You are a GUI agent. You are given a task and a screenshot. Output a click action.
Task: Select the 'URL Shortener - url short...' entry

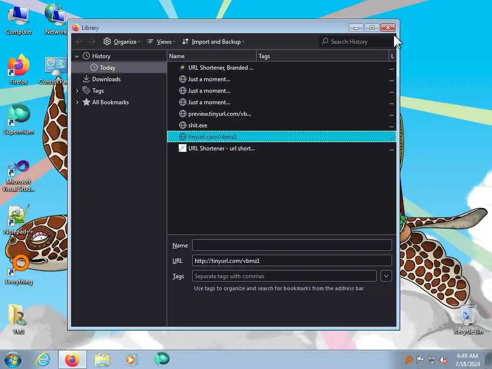pyautogui.click(x=282, y=148)
